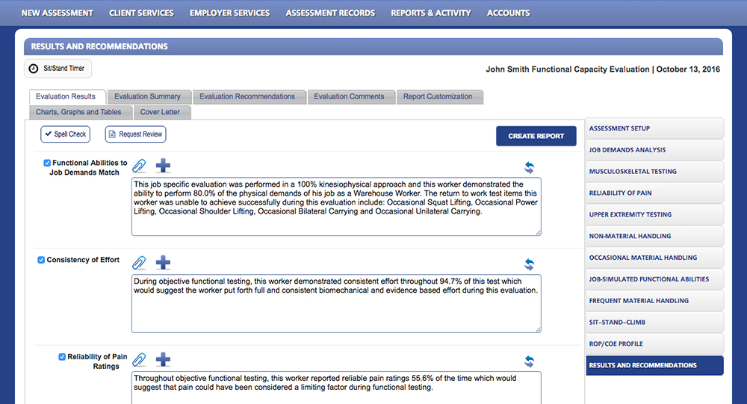
Task: Click plus icon for Consistency of Effort
Action: [x=163, y=263]
